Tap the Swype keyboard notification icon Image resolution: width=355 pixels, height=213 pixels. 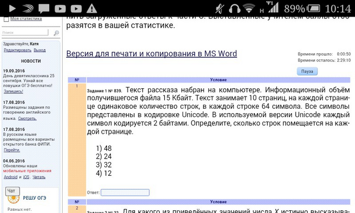(x=28, y=9)
